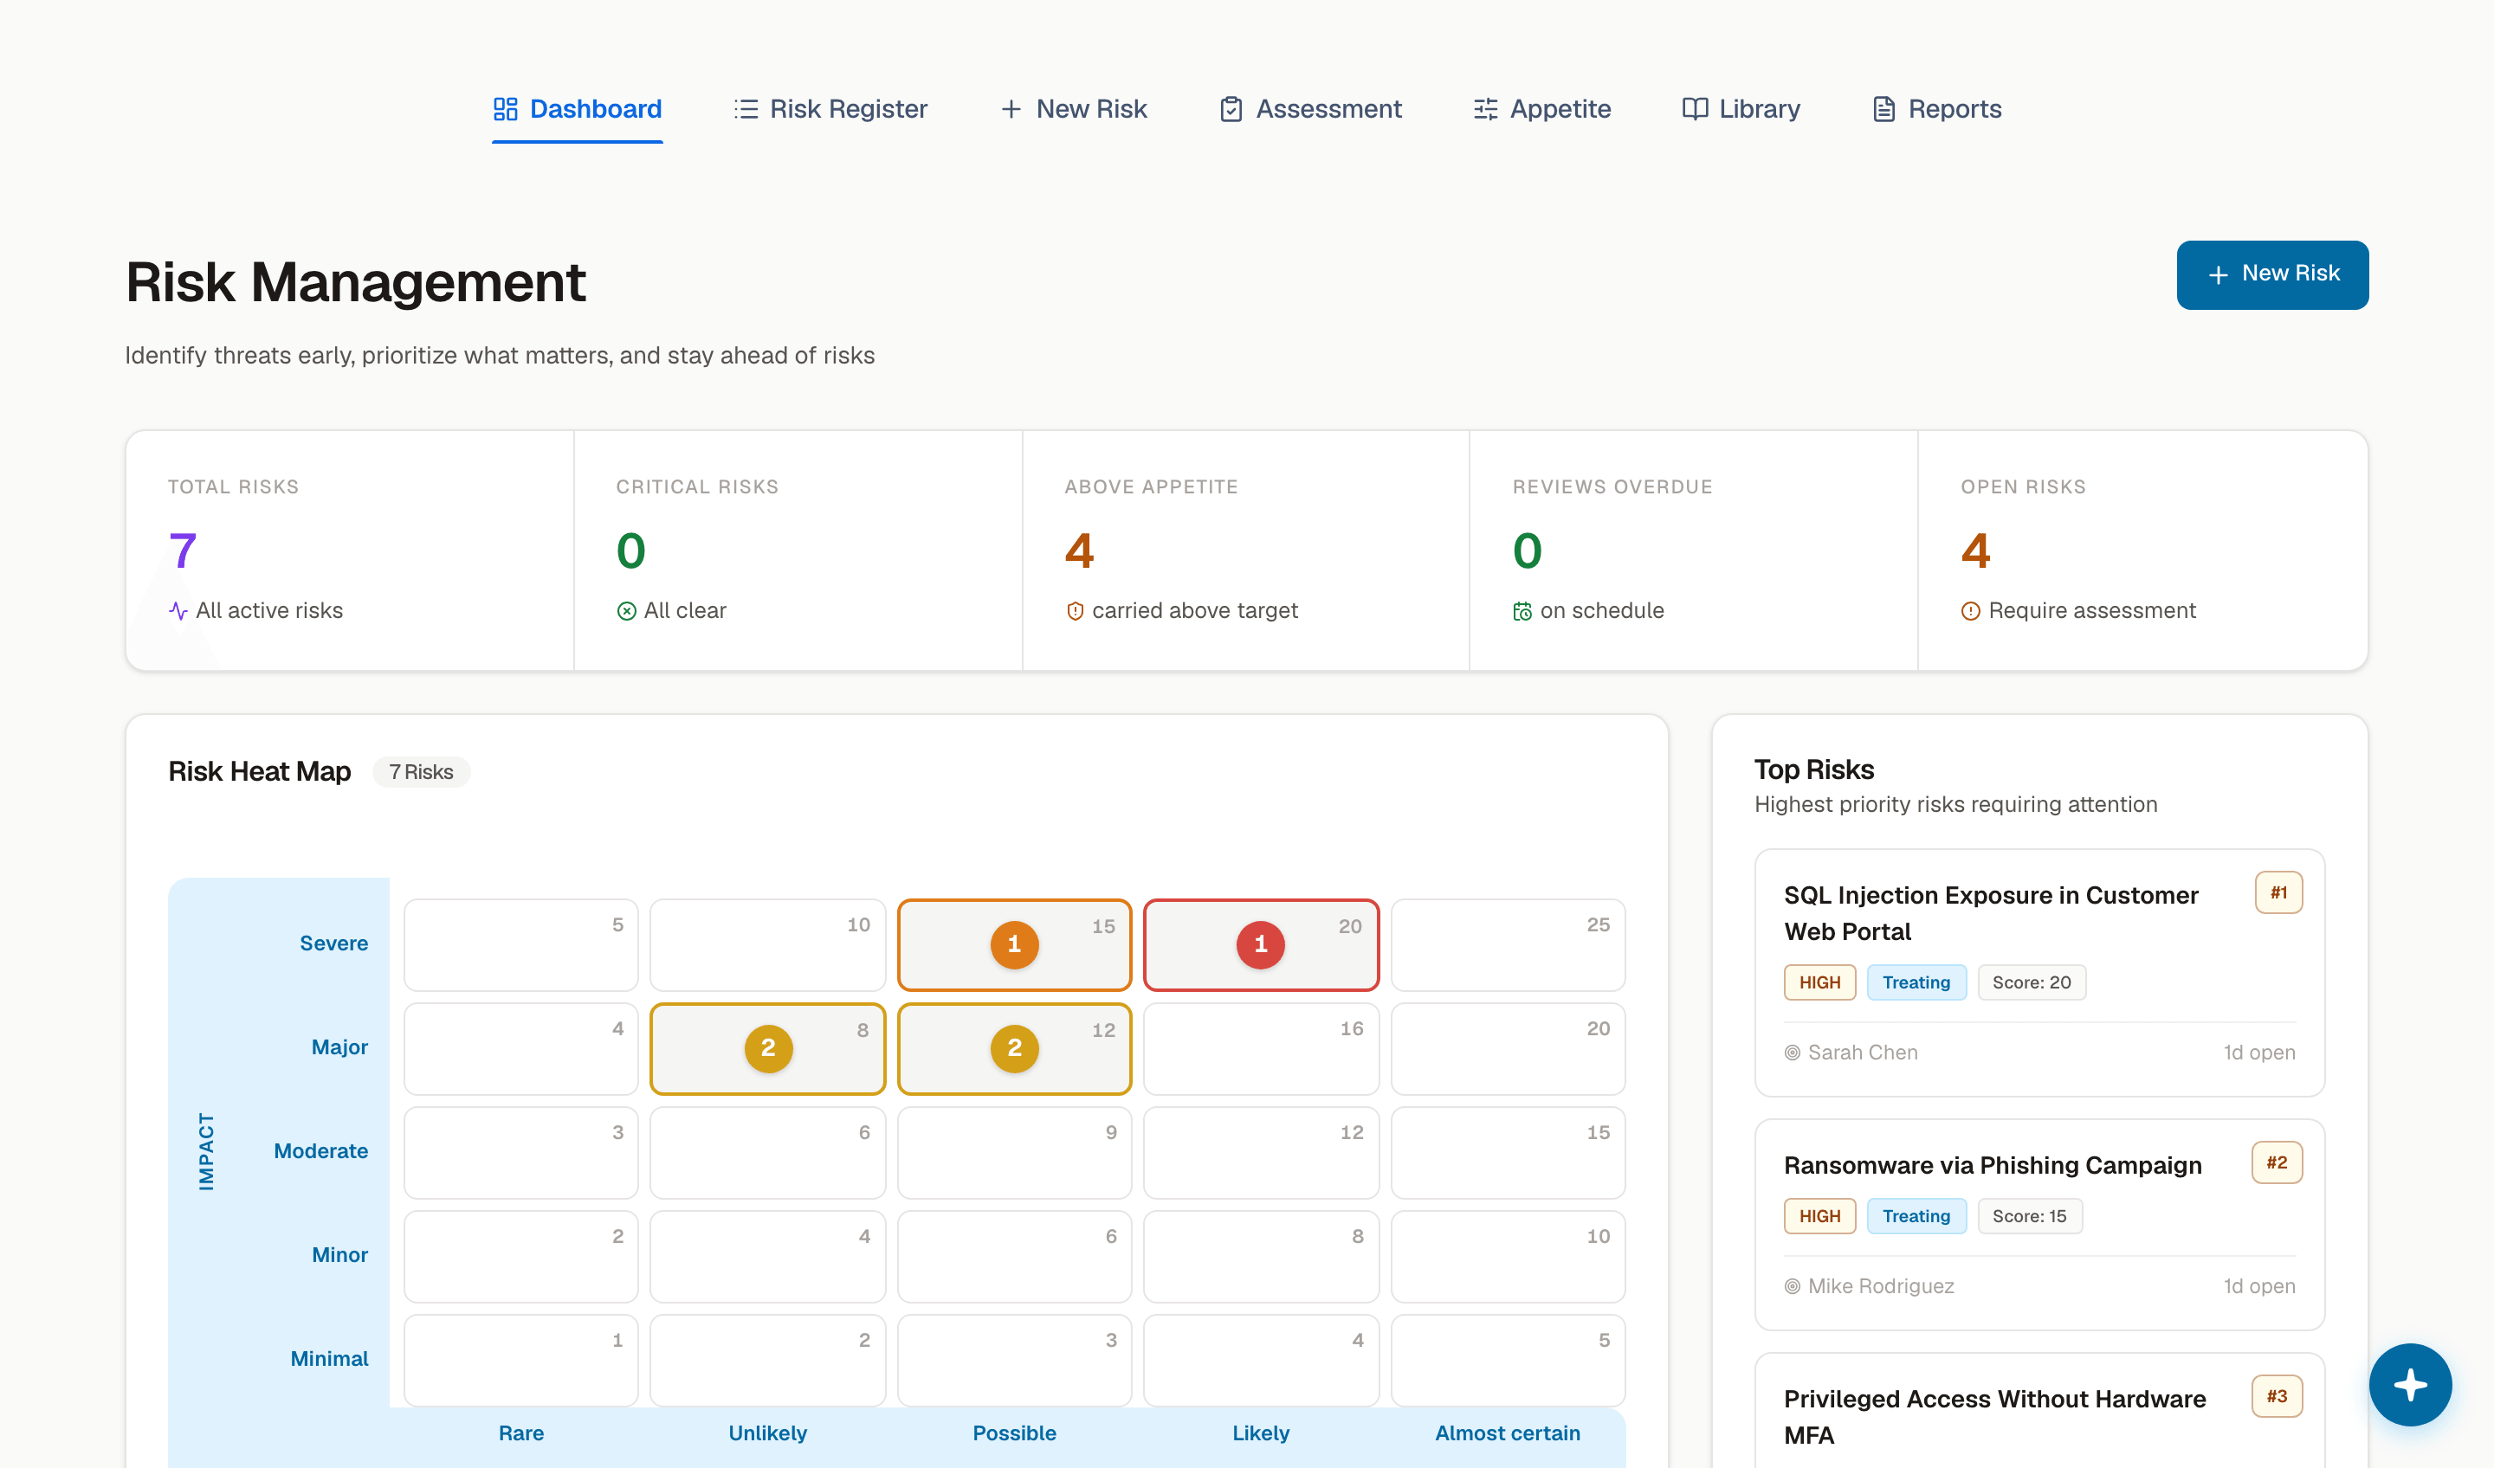Click the Almost certain column label
The image size is (2494, 1468).
[x=1508, y=1433]
